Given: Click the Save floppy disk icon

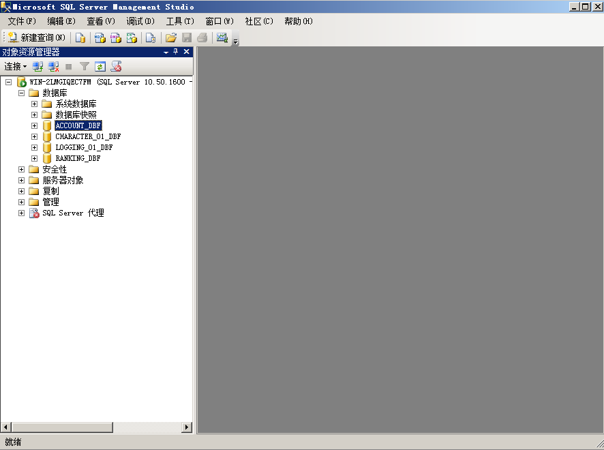Looking at the screenshot, I should pyautogui.click(x=187, y=37).
